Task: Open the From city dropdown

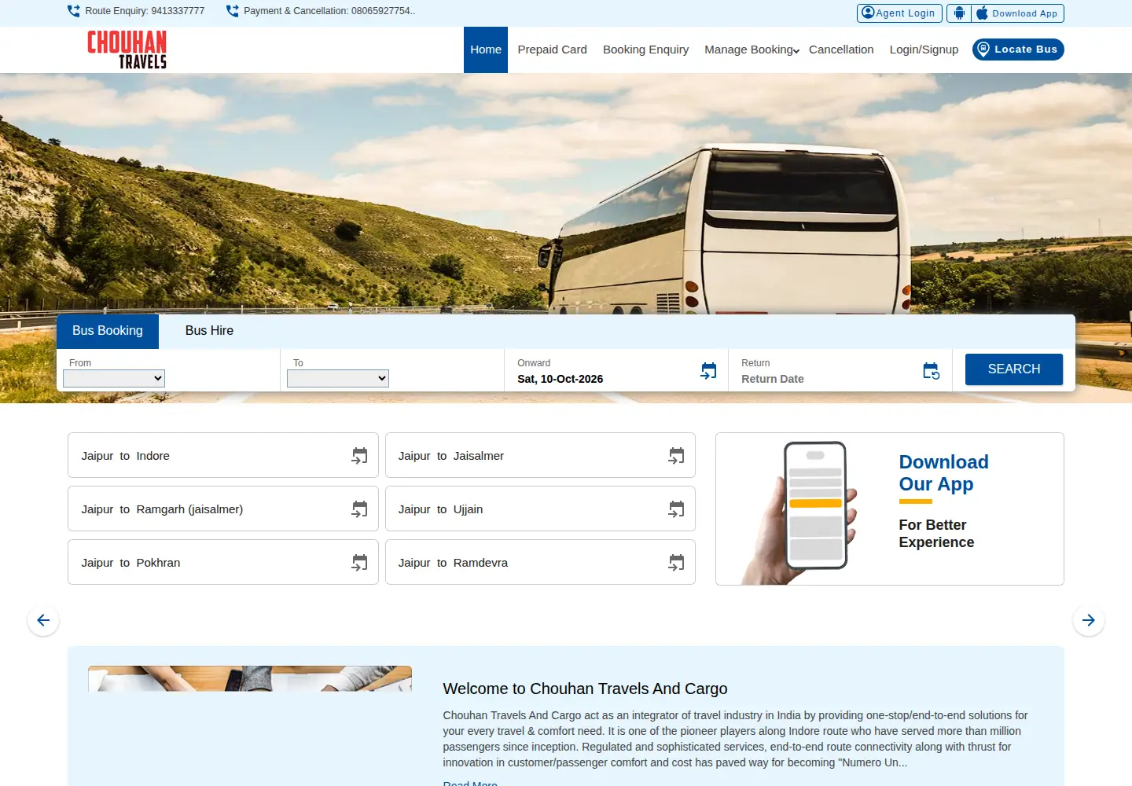Action: click(114, 378)
